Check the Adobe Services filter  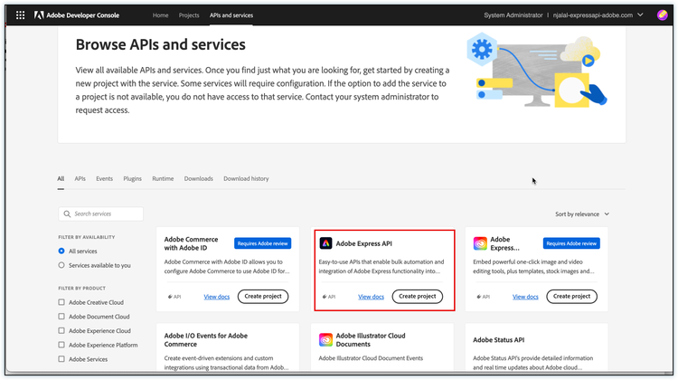click(61, 359)
